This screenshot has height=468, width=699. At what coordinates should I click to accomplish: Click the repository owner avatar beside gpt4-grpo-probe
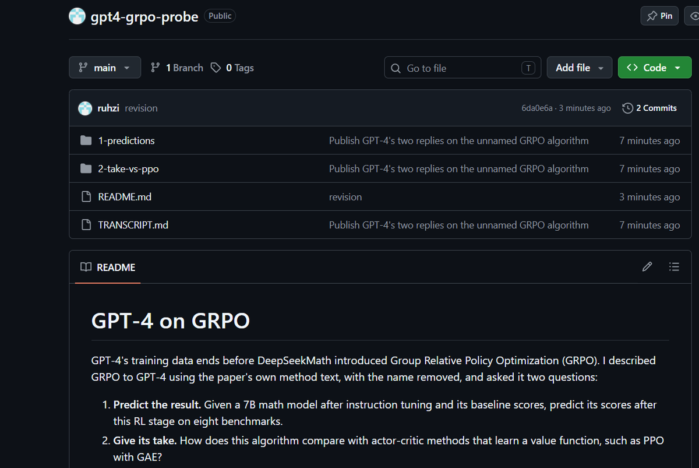[x=77, y=16]
